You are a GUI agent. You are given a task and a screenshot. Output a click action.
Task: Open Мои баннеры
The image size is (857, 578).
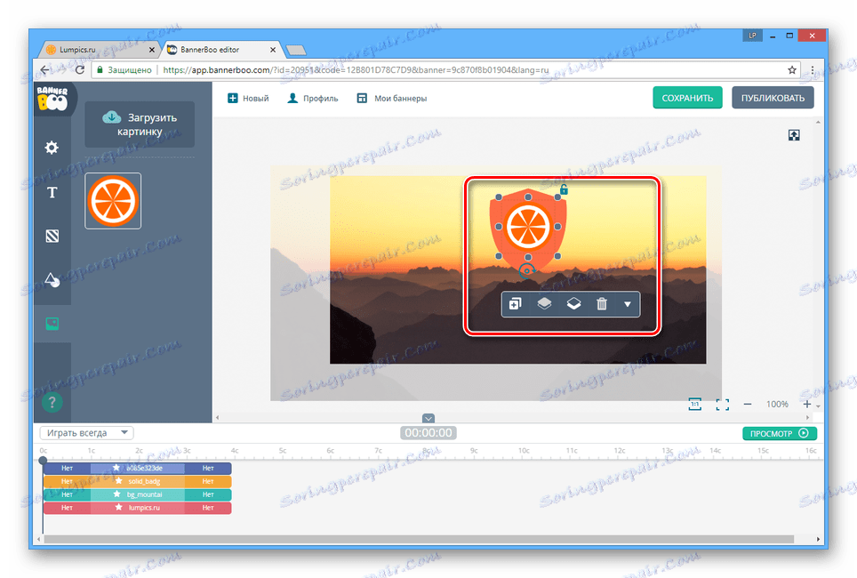tap(392, 99)
